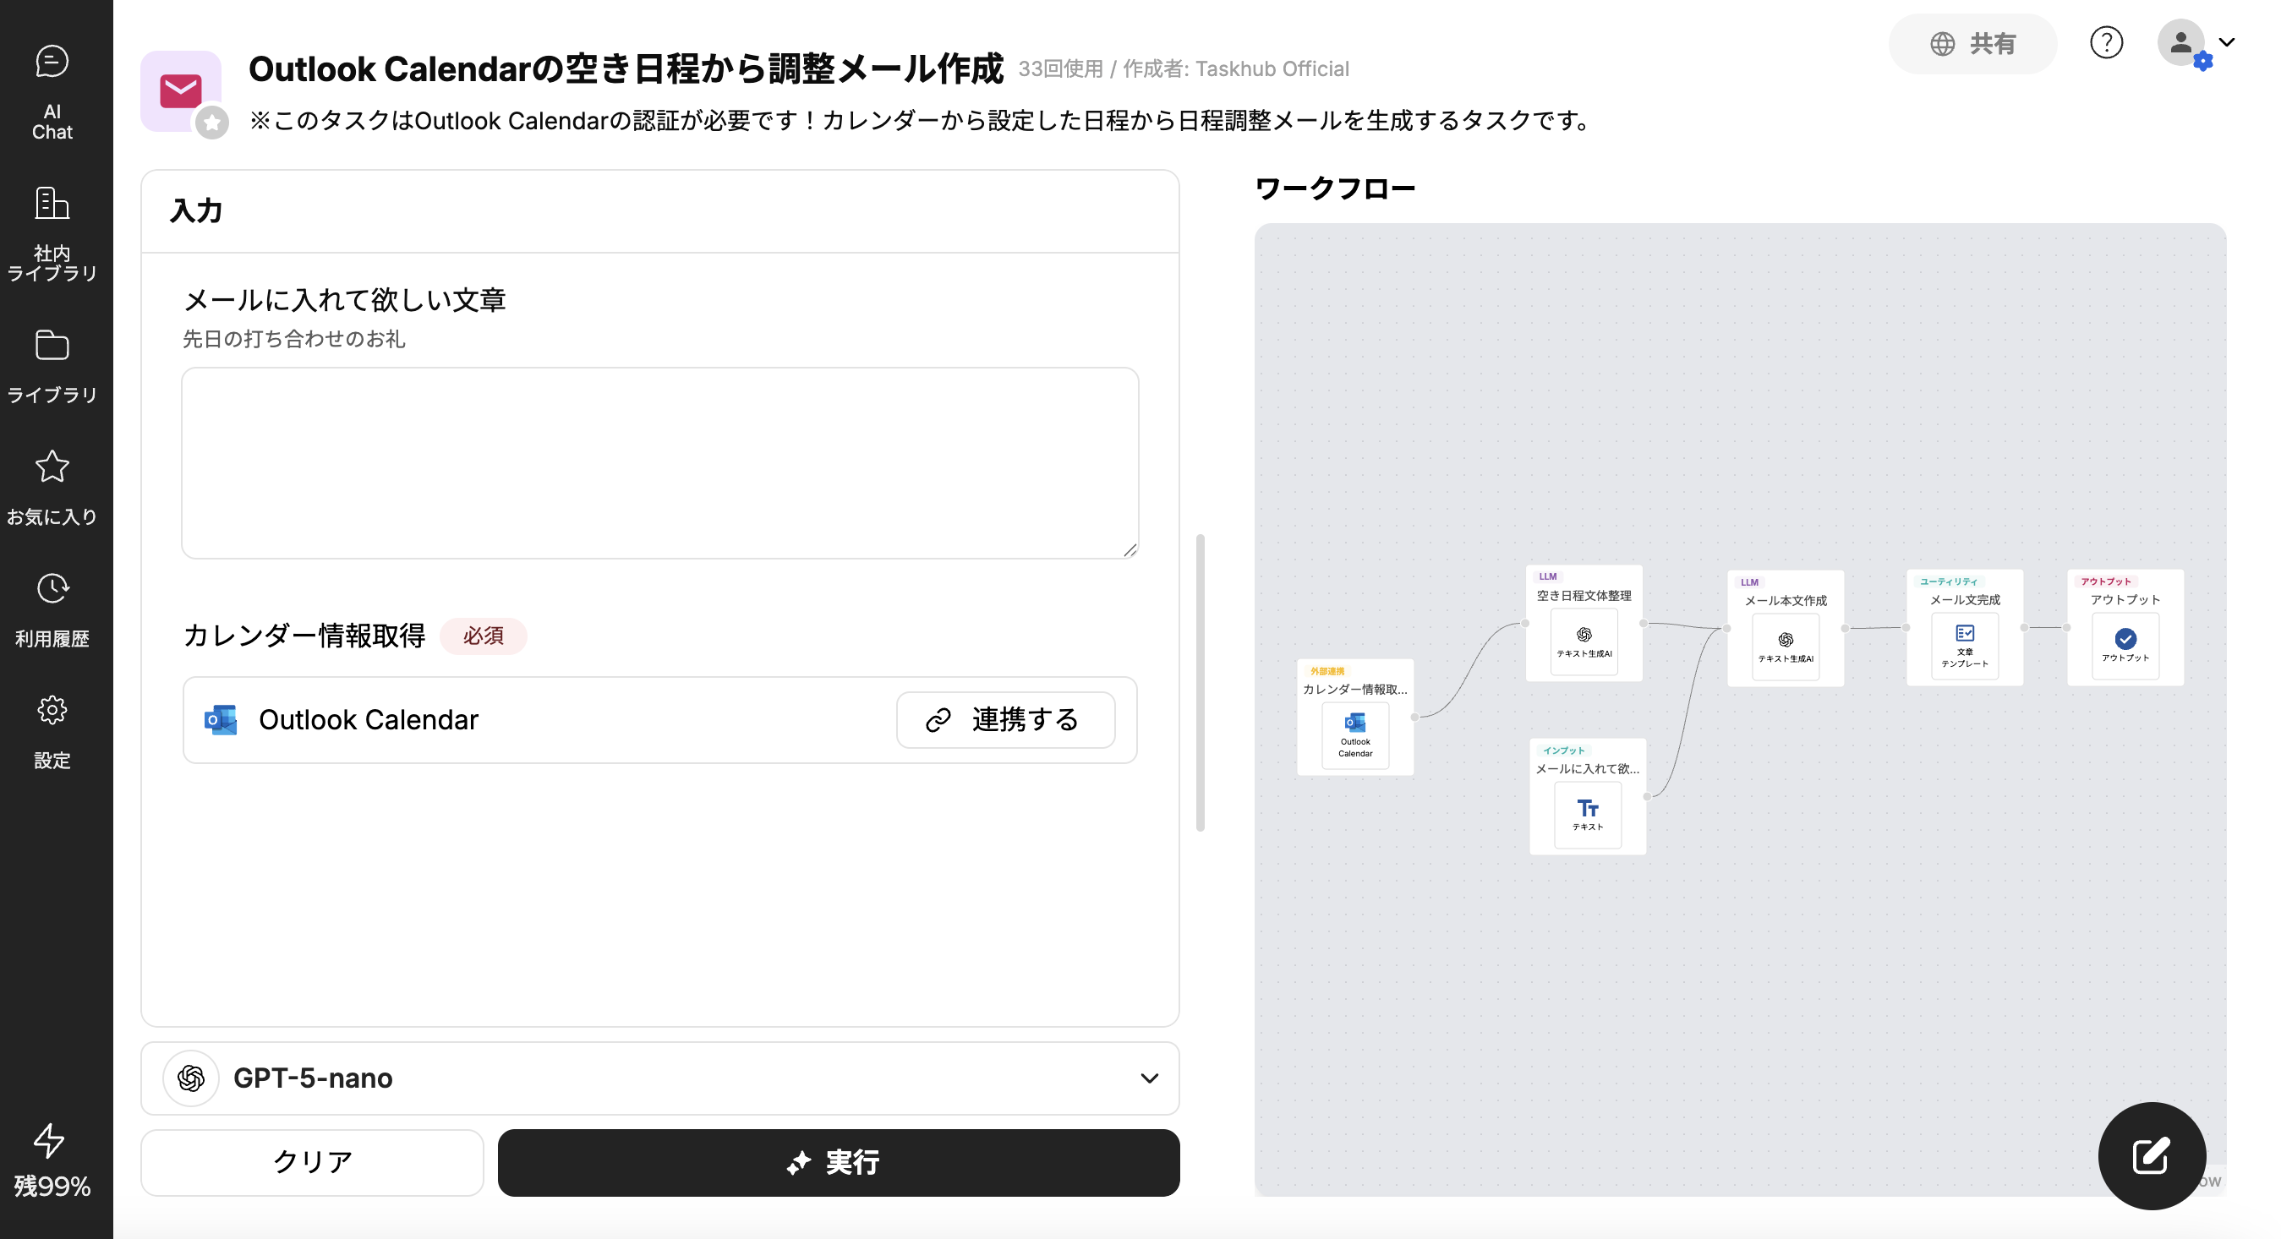Toggle favorite star on task icon
This screenshot has width=2281, height=1239.
[211, 123]
